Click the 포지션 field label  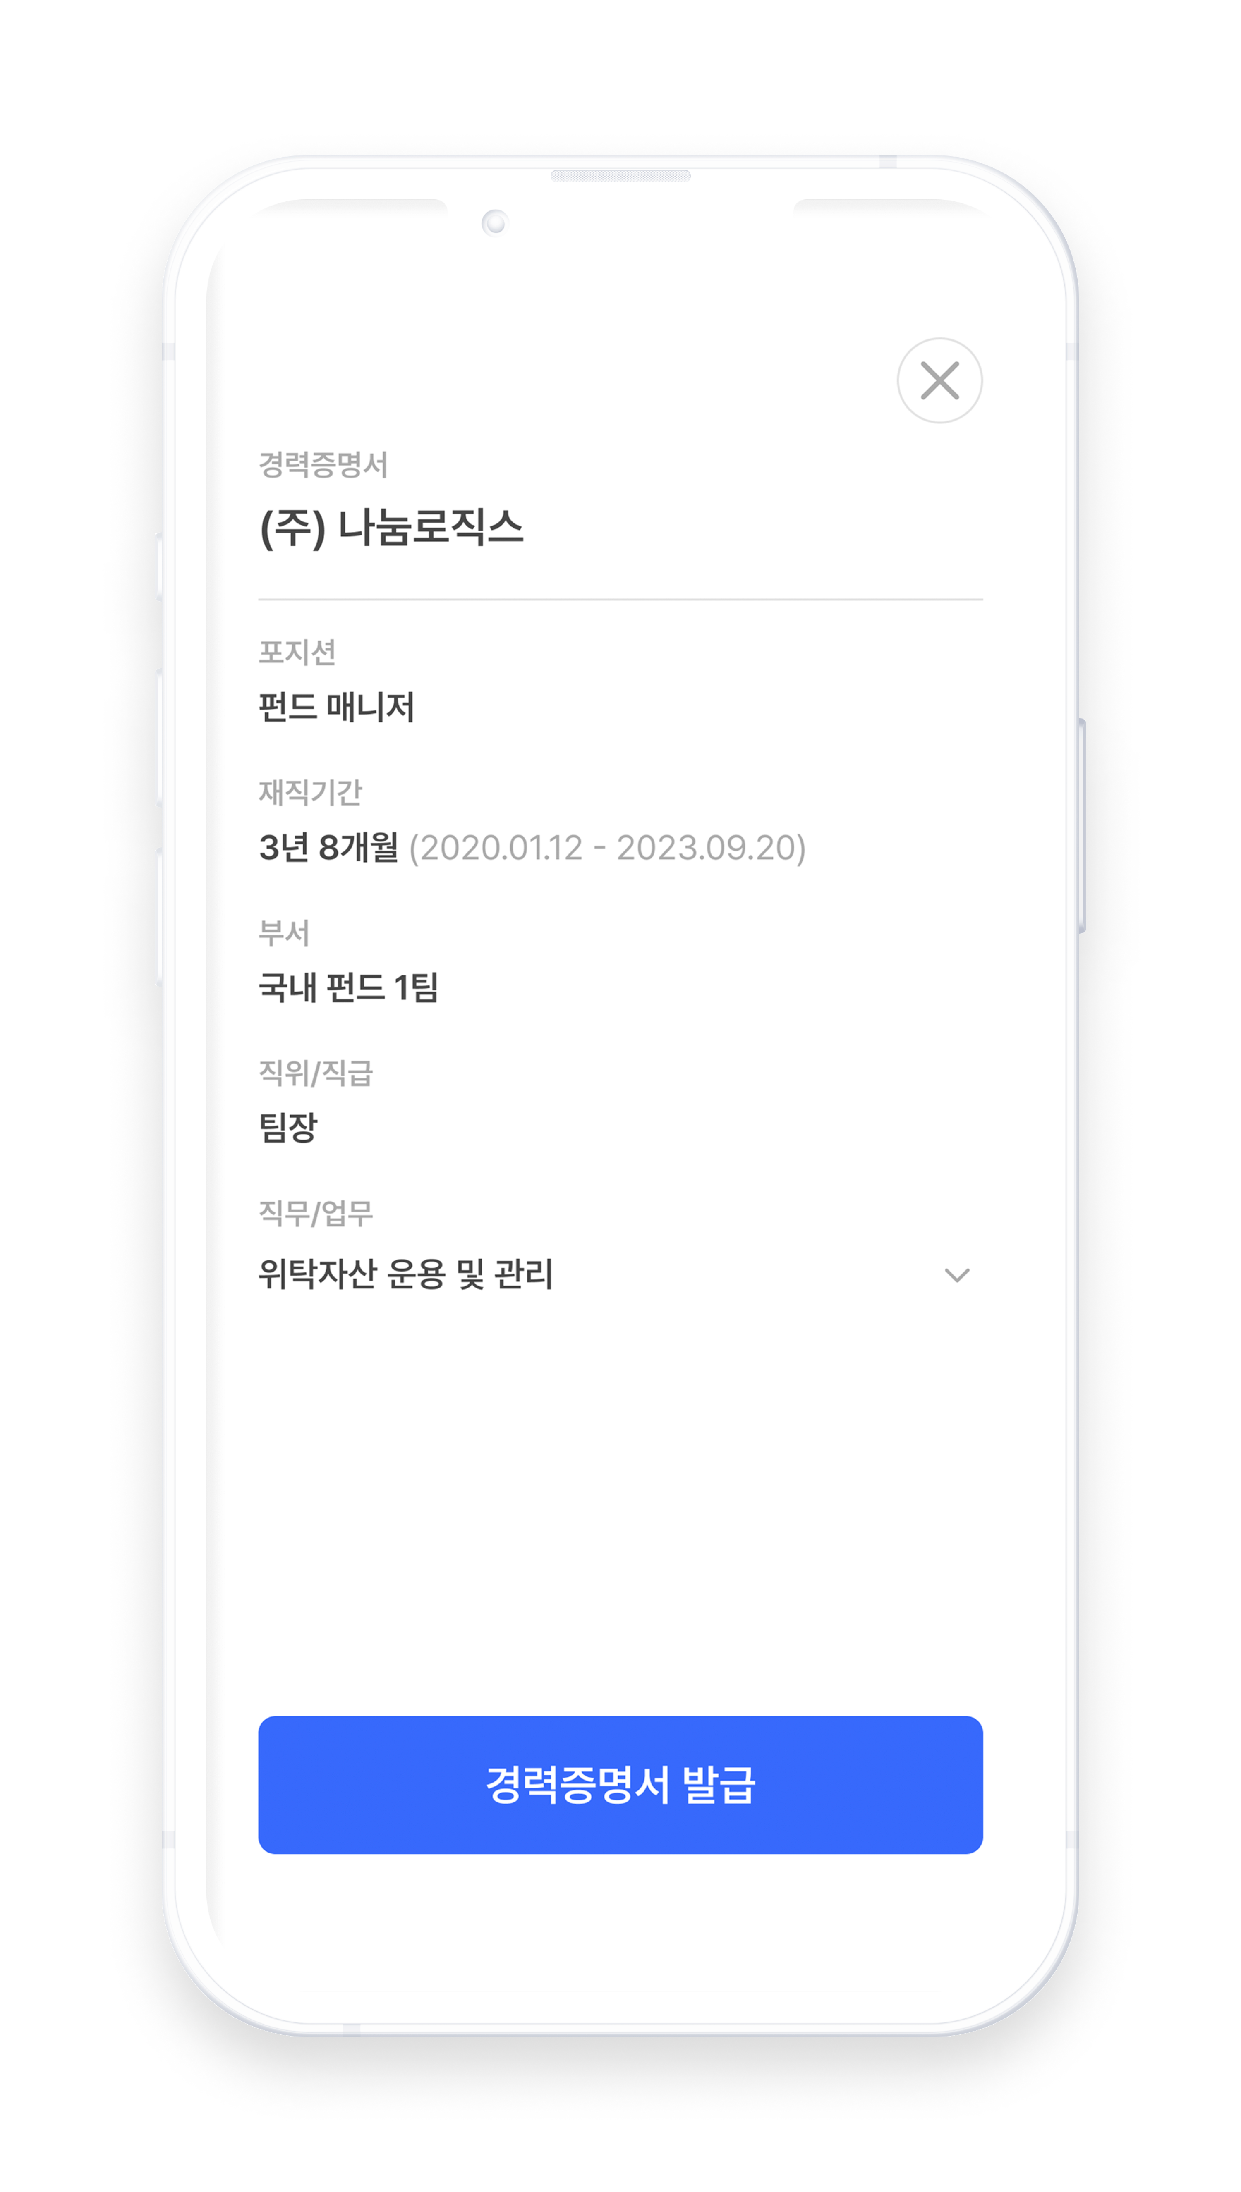click(x=297, y=652)
